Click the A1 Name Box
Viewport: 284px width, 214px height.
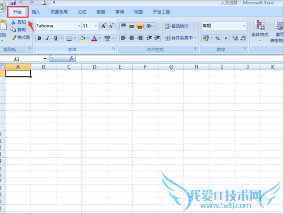(22, 59)
